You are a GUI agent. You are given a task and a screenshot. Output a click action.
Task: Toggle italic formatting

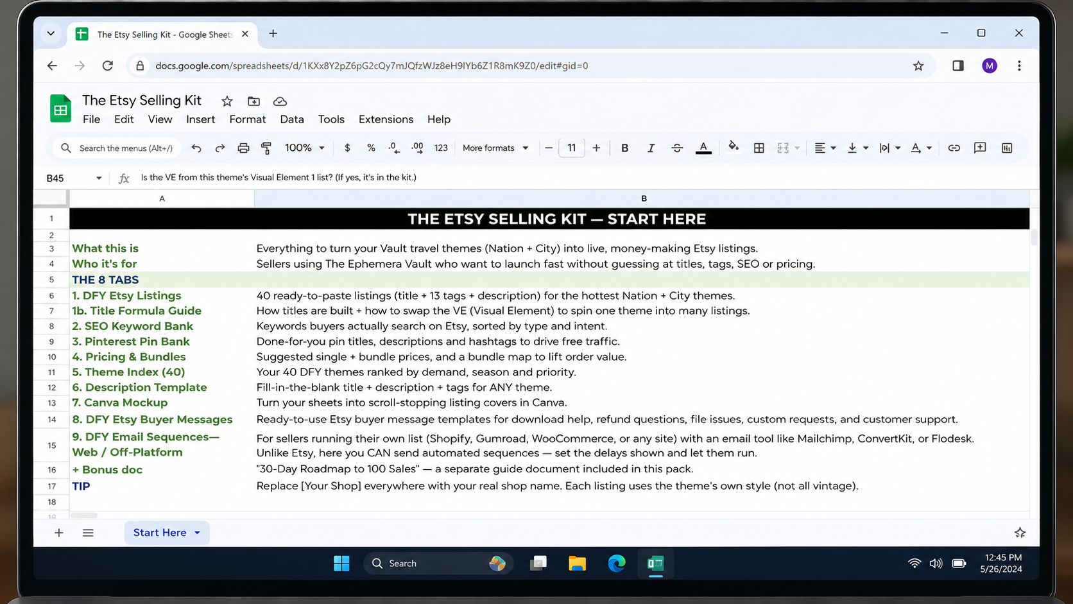[x=651, y=148]
